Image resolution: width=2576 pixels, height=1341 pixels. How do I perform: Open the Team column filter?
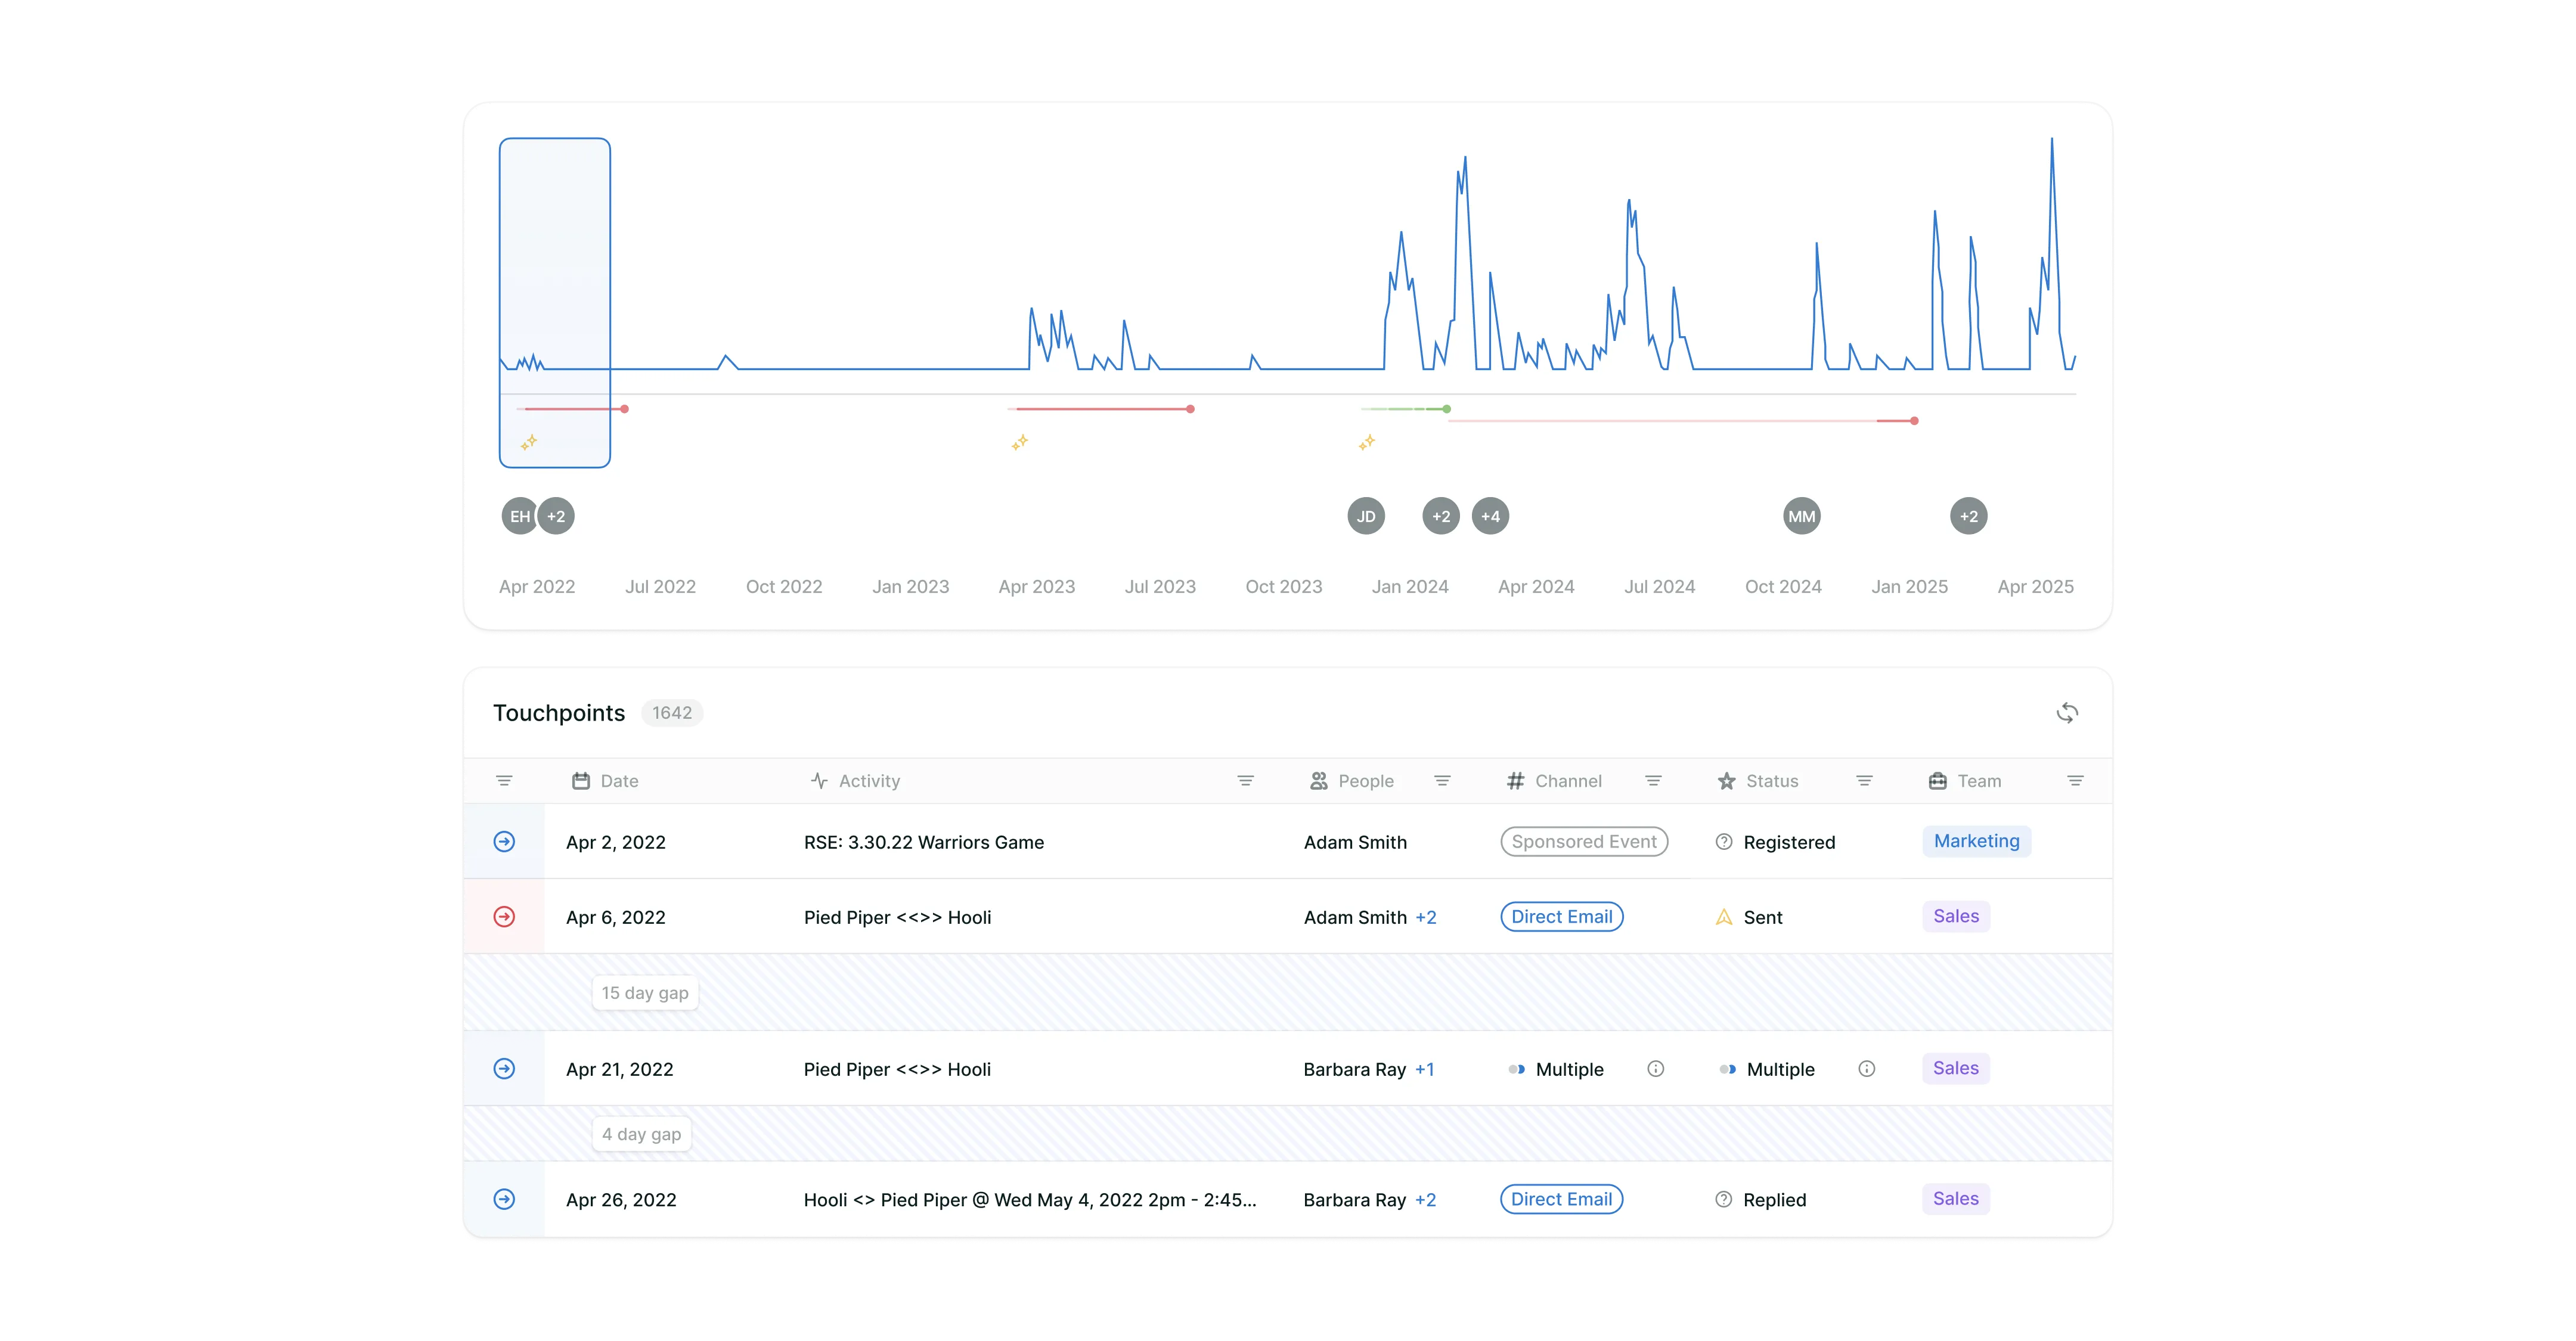coord(2075,781)
